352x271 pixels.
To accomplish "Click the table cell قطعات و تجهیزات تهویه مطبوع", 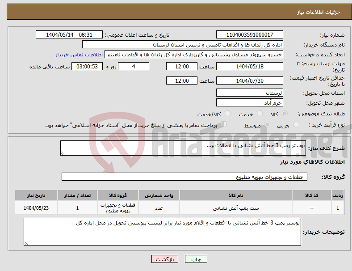I will [118, 208].
